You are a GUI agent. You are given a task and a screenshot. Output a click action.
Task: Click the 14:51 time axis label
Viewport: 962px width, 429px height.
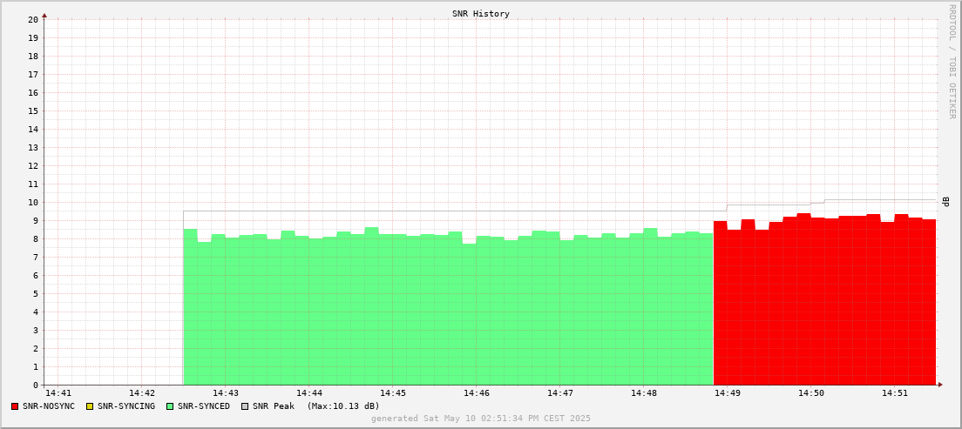point(894,392)
